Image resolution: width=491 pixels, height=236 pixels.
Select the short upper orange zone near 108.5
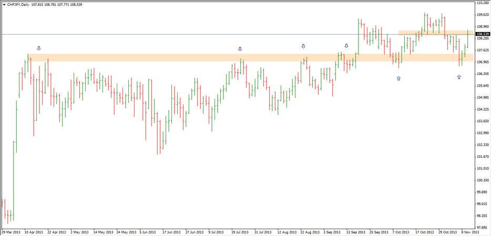point(434,33)
